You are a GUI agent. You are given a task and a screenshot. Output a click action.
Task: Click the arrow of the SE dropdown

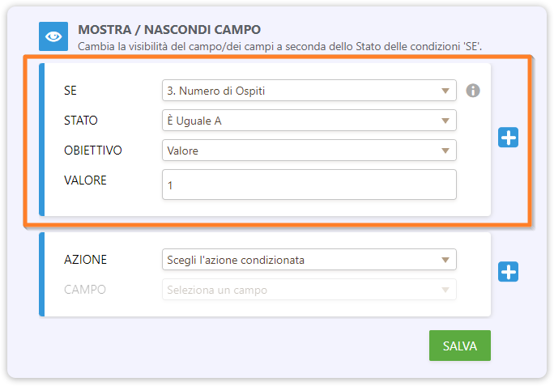(445, 91)
